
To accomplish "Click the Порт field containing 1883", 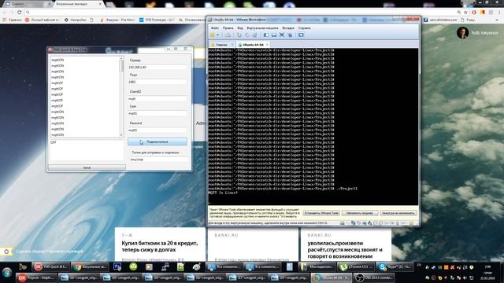I will [x=157, y=82].
